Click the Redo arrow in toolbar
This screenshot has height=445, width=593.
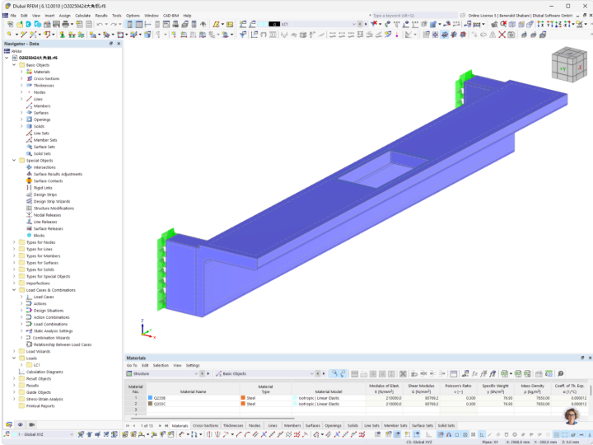click(113, 24)
